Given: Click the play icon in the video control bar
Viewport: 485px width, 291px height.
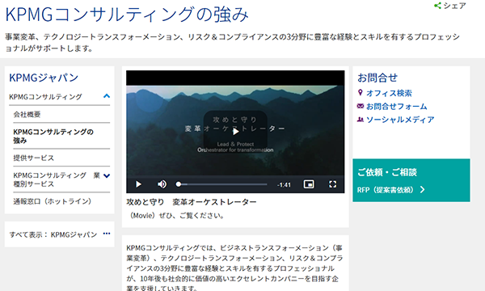Looking at the screenshot, I should coord(138,184).
